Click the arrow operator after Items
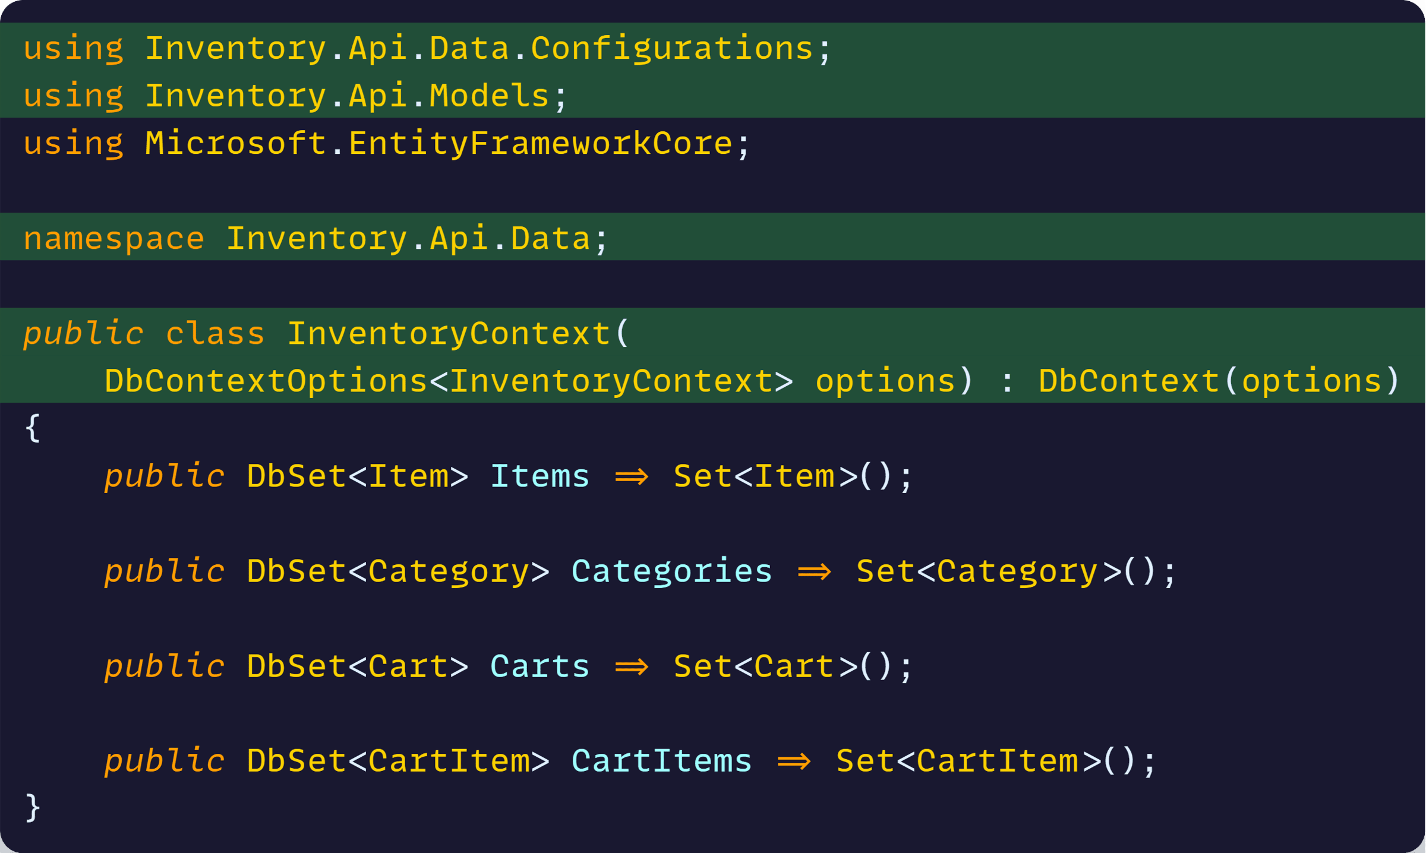1426x853 pixels. pos(632,476)
